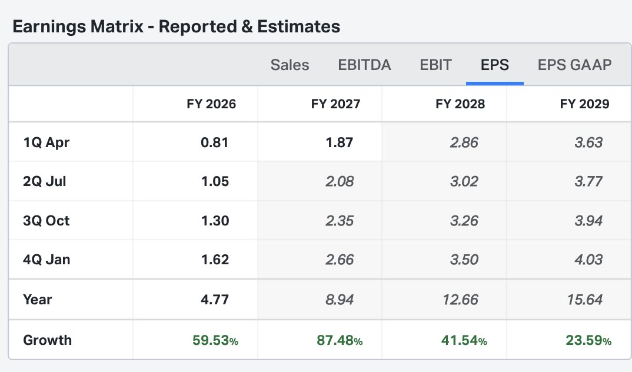Select the 1Q Apr row label
Screen dimensions: 632x372
(46, 142)
